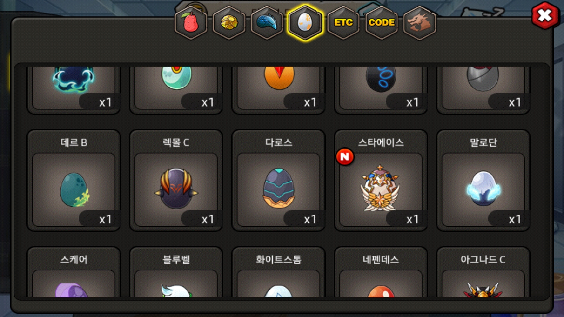Select the spotted egg tab
The width and height of the screenshot is (564, 317).
pyautogui.click(x=305, y=23)
